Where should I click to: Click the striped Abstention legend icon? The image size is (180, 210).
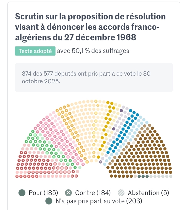121,193
